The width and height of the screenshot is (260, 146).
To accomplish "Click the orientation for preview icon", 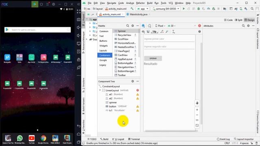I will [149, 26].
